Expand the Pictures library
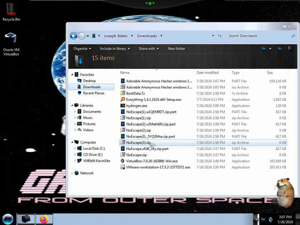Image resolution: width=300 pixels, height=225 pixels. pos(75,124)
